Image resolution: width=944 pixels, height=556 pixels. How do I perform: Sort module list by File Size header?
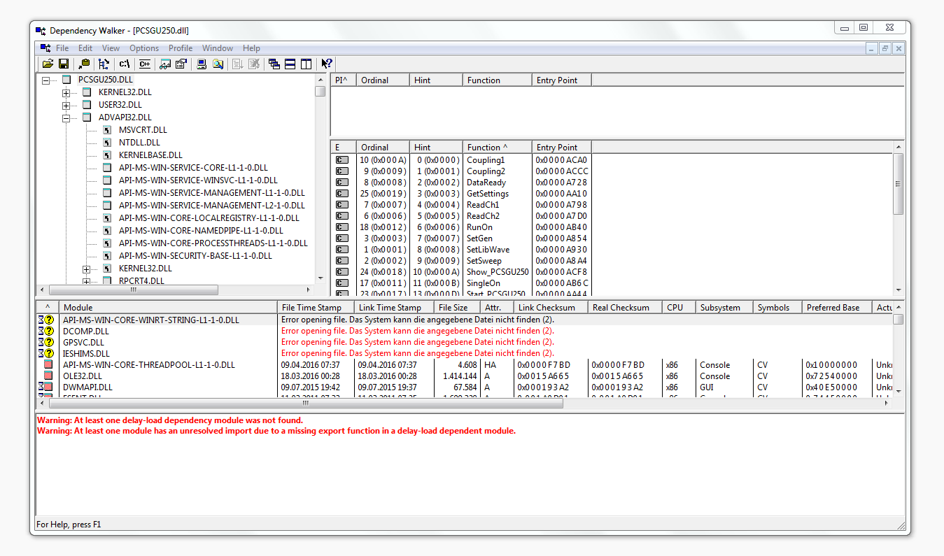[456, 308]
